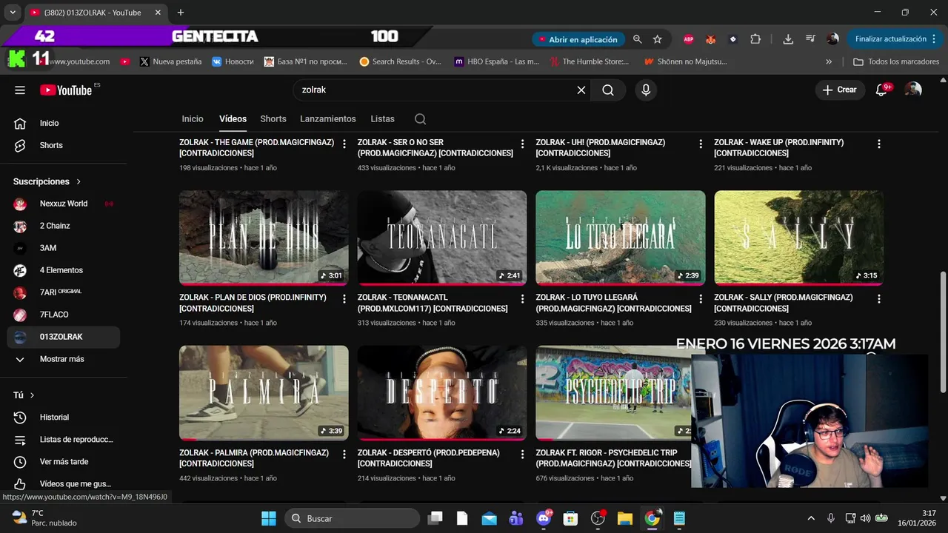The image size is (948, 533).
Task: Open options for LO TUYO LLEGARÁ video
Action: tap(701, 299)
